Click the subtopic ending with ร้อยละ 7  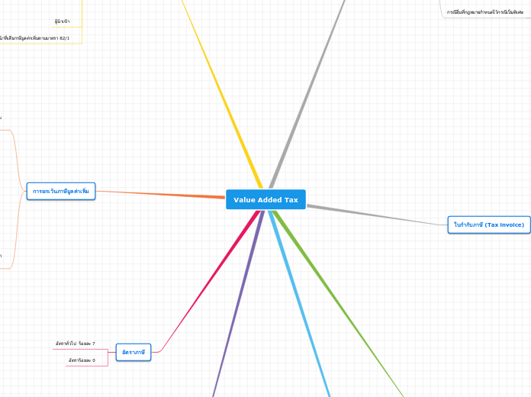[x=76, y=344]
